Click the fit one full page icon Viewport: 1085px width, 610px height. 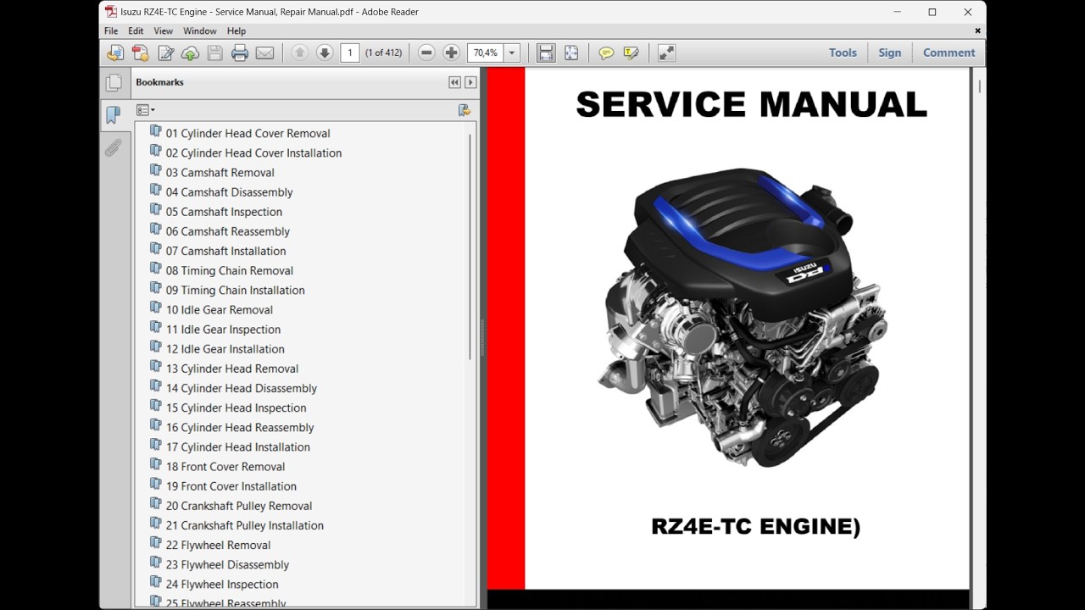point(571,53)
